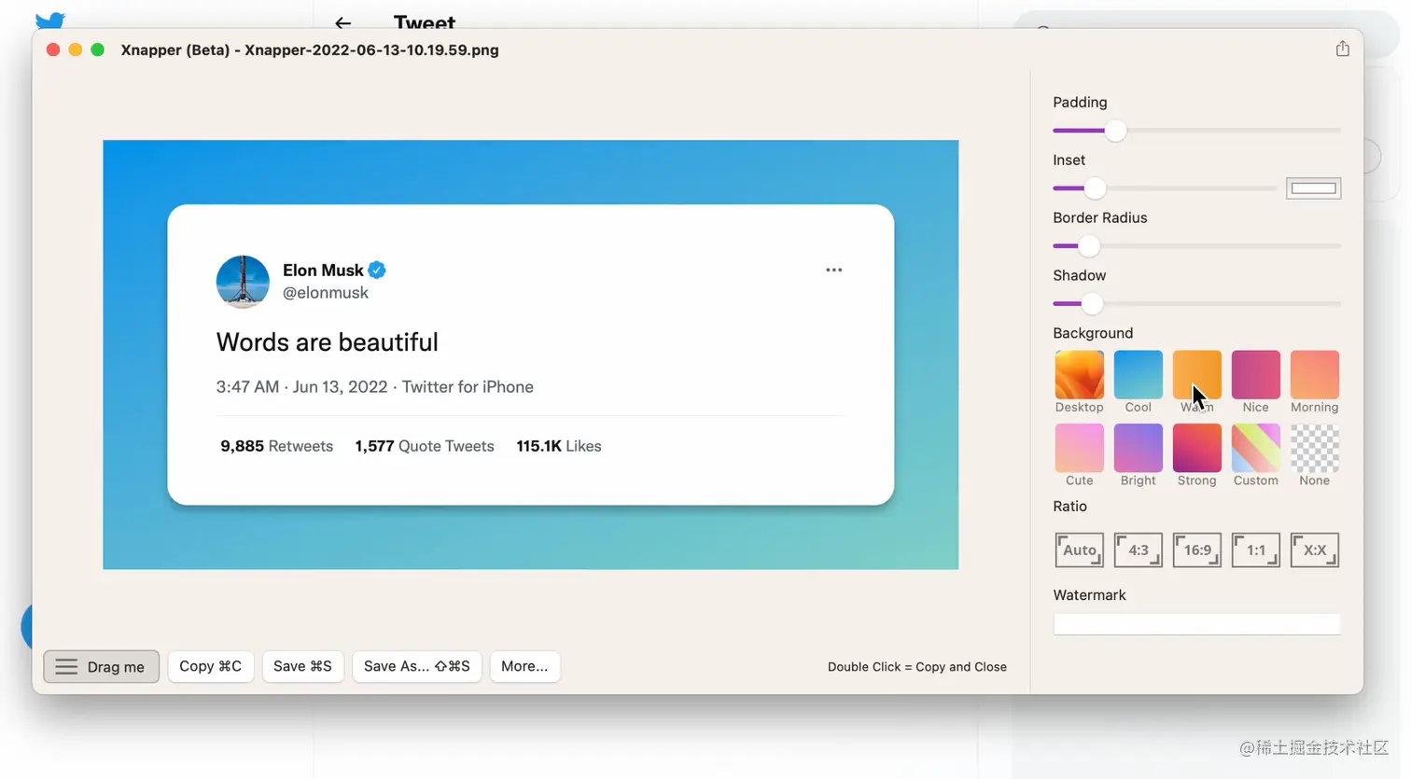Choose the Custom background swatch
This screenshot has width=1411, height=779.
pos(1255,448)
